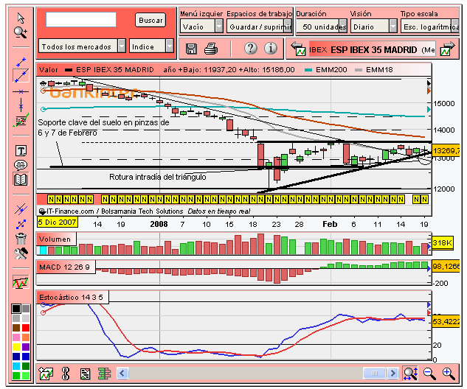Viewport: 467px width, 389px height.
Task: Click the green table list icon
Action: point(104,374)
